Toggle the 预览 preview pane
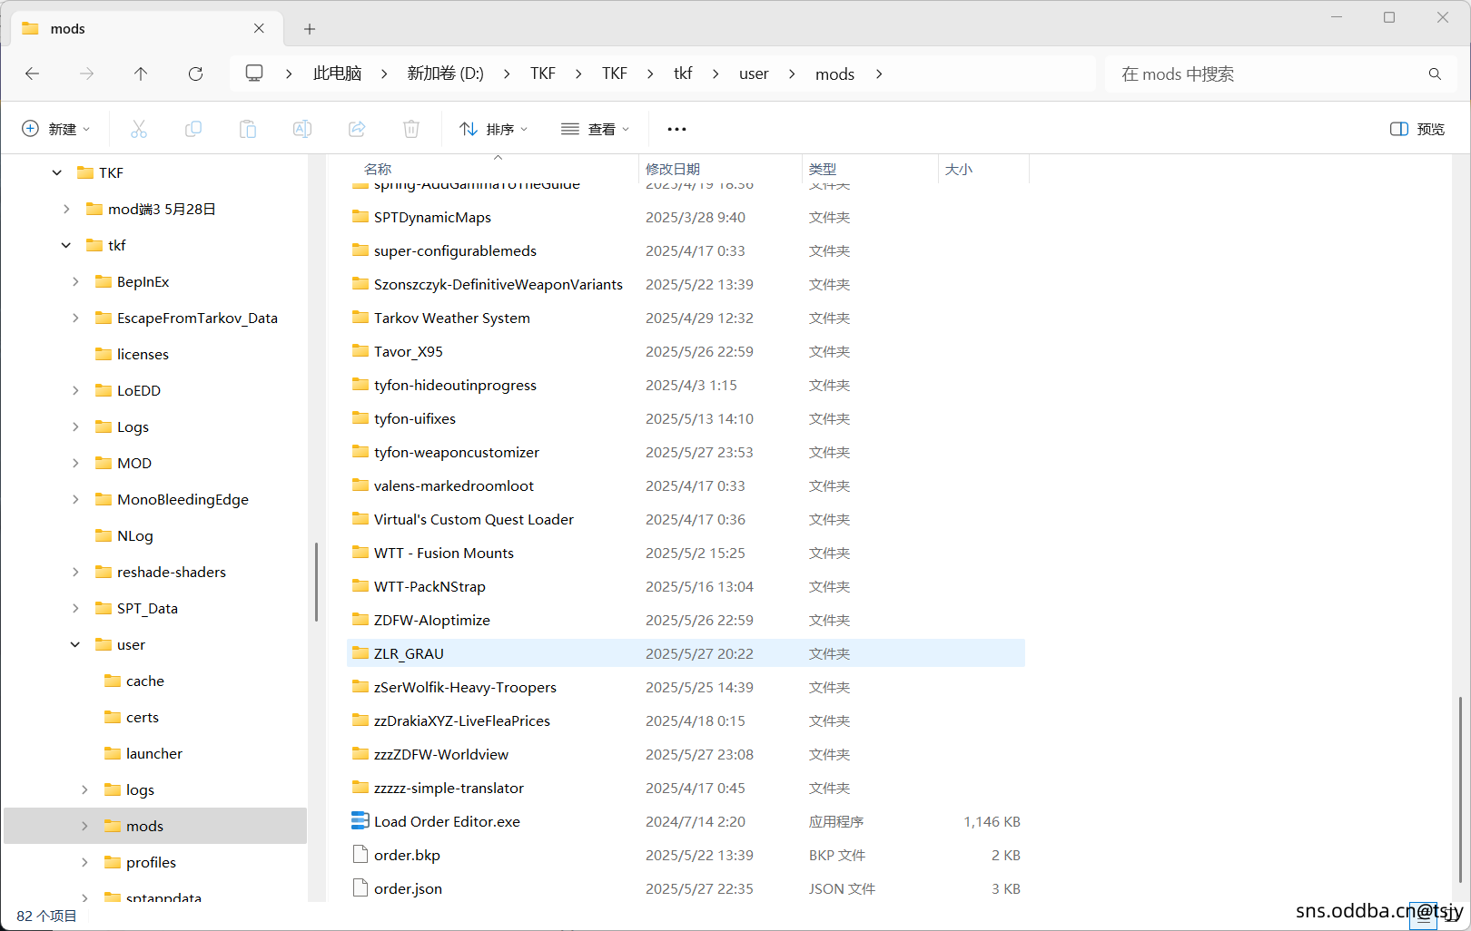This screenshot has height=931, width=1471. 1417,129
